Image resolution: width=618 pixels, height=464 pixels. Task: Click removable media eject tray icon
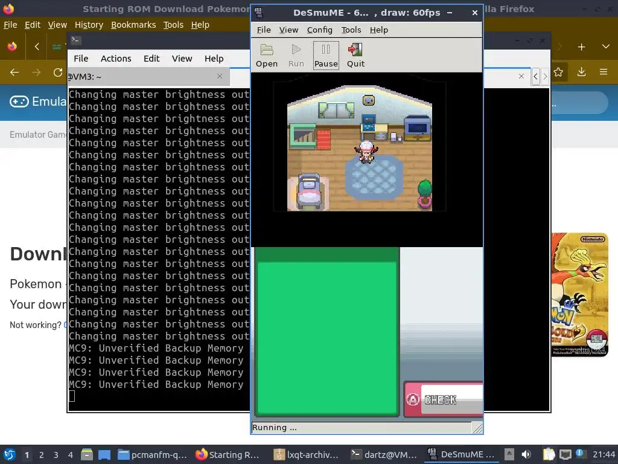point(509,454)
